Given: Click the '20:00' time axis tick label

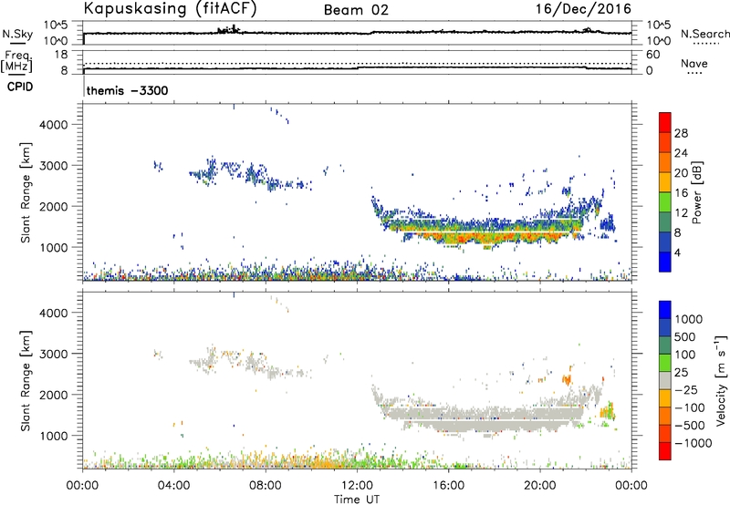Looking at the screenshot, I should (x=540, y=486).
